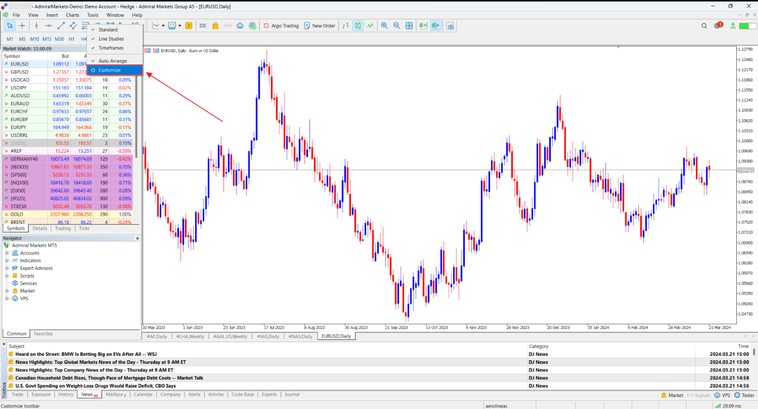Open the Charts menu

[72, 15]
